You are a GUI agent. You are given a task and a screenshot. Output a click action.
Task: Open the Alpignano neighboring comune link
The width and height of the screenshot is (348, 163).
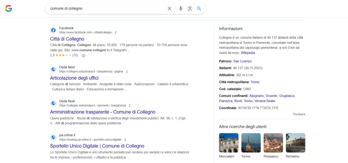257,96
